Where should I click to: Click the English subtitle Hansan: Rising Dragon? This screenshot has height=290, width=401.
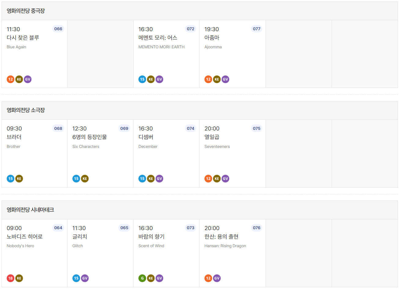pos(225,246)
